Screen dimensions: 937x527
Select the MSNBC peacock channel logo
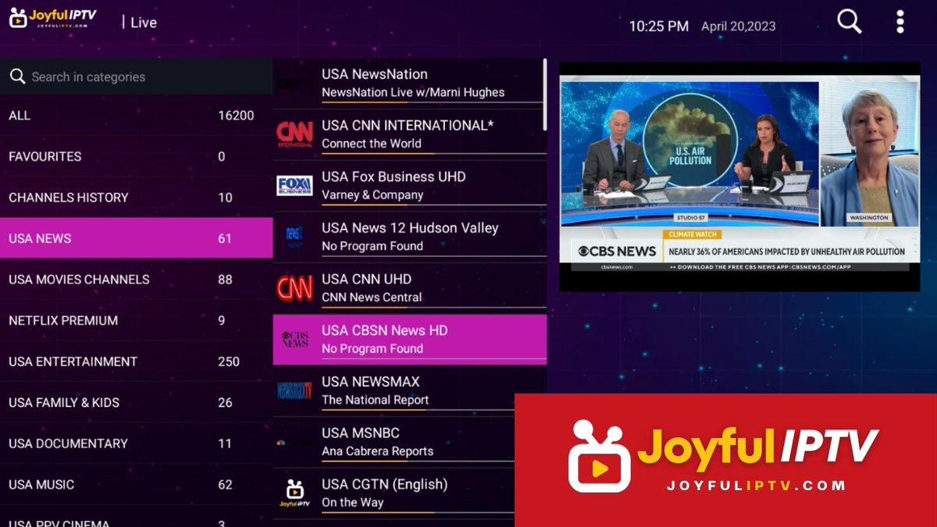click(282, 443)
